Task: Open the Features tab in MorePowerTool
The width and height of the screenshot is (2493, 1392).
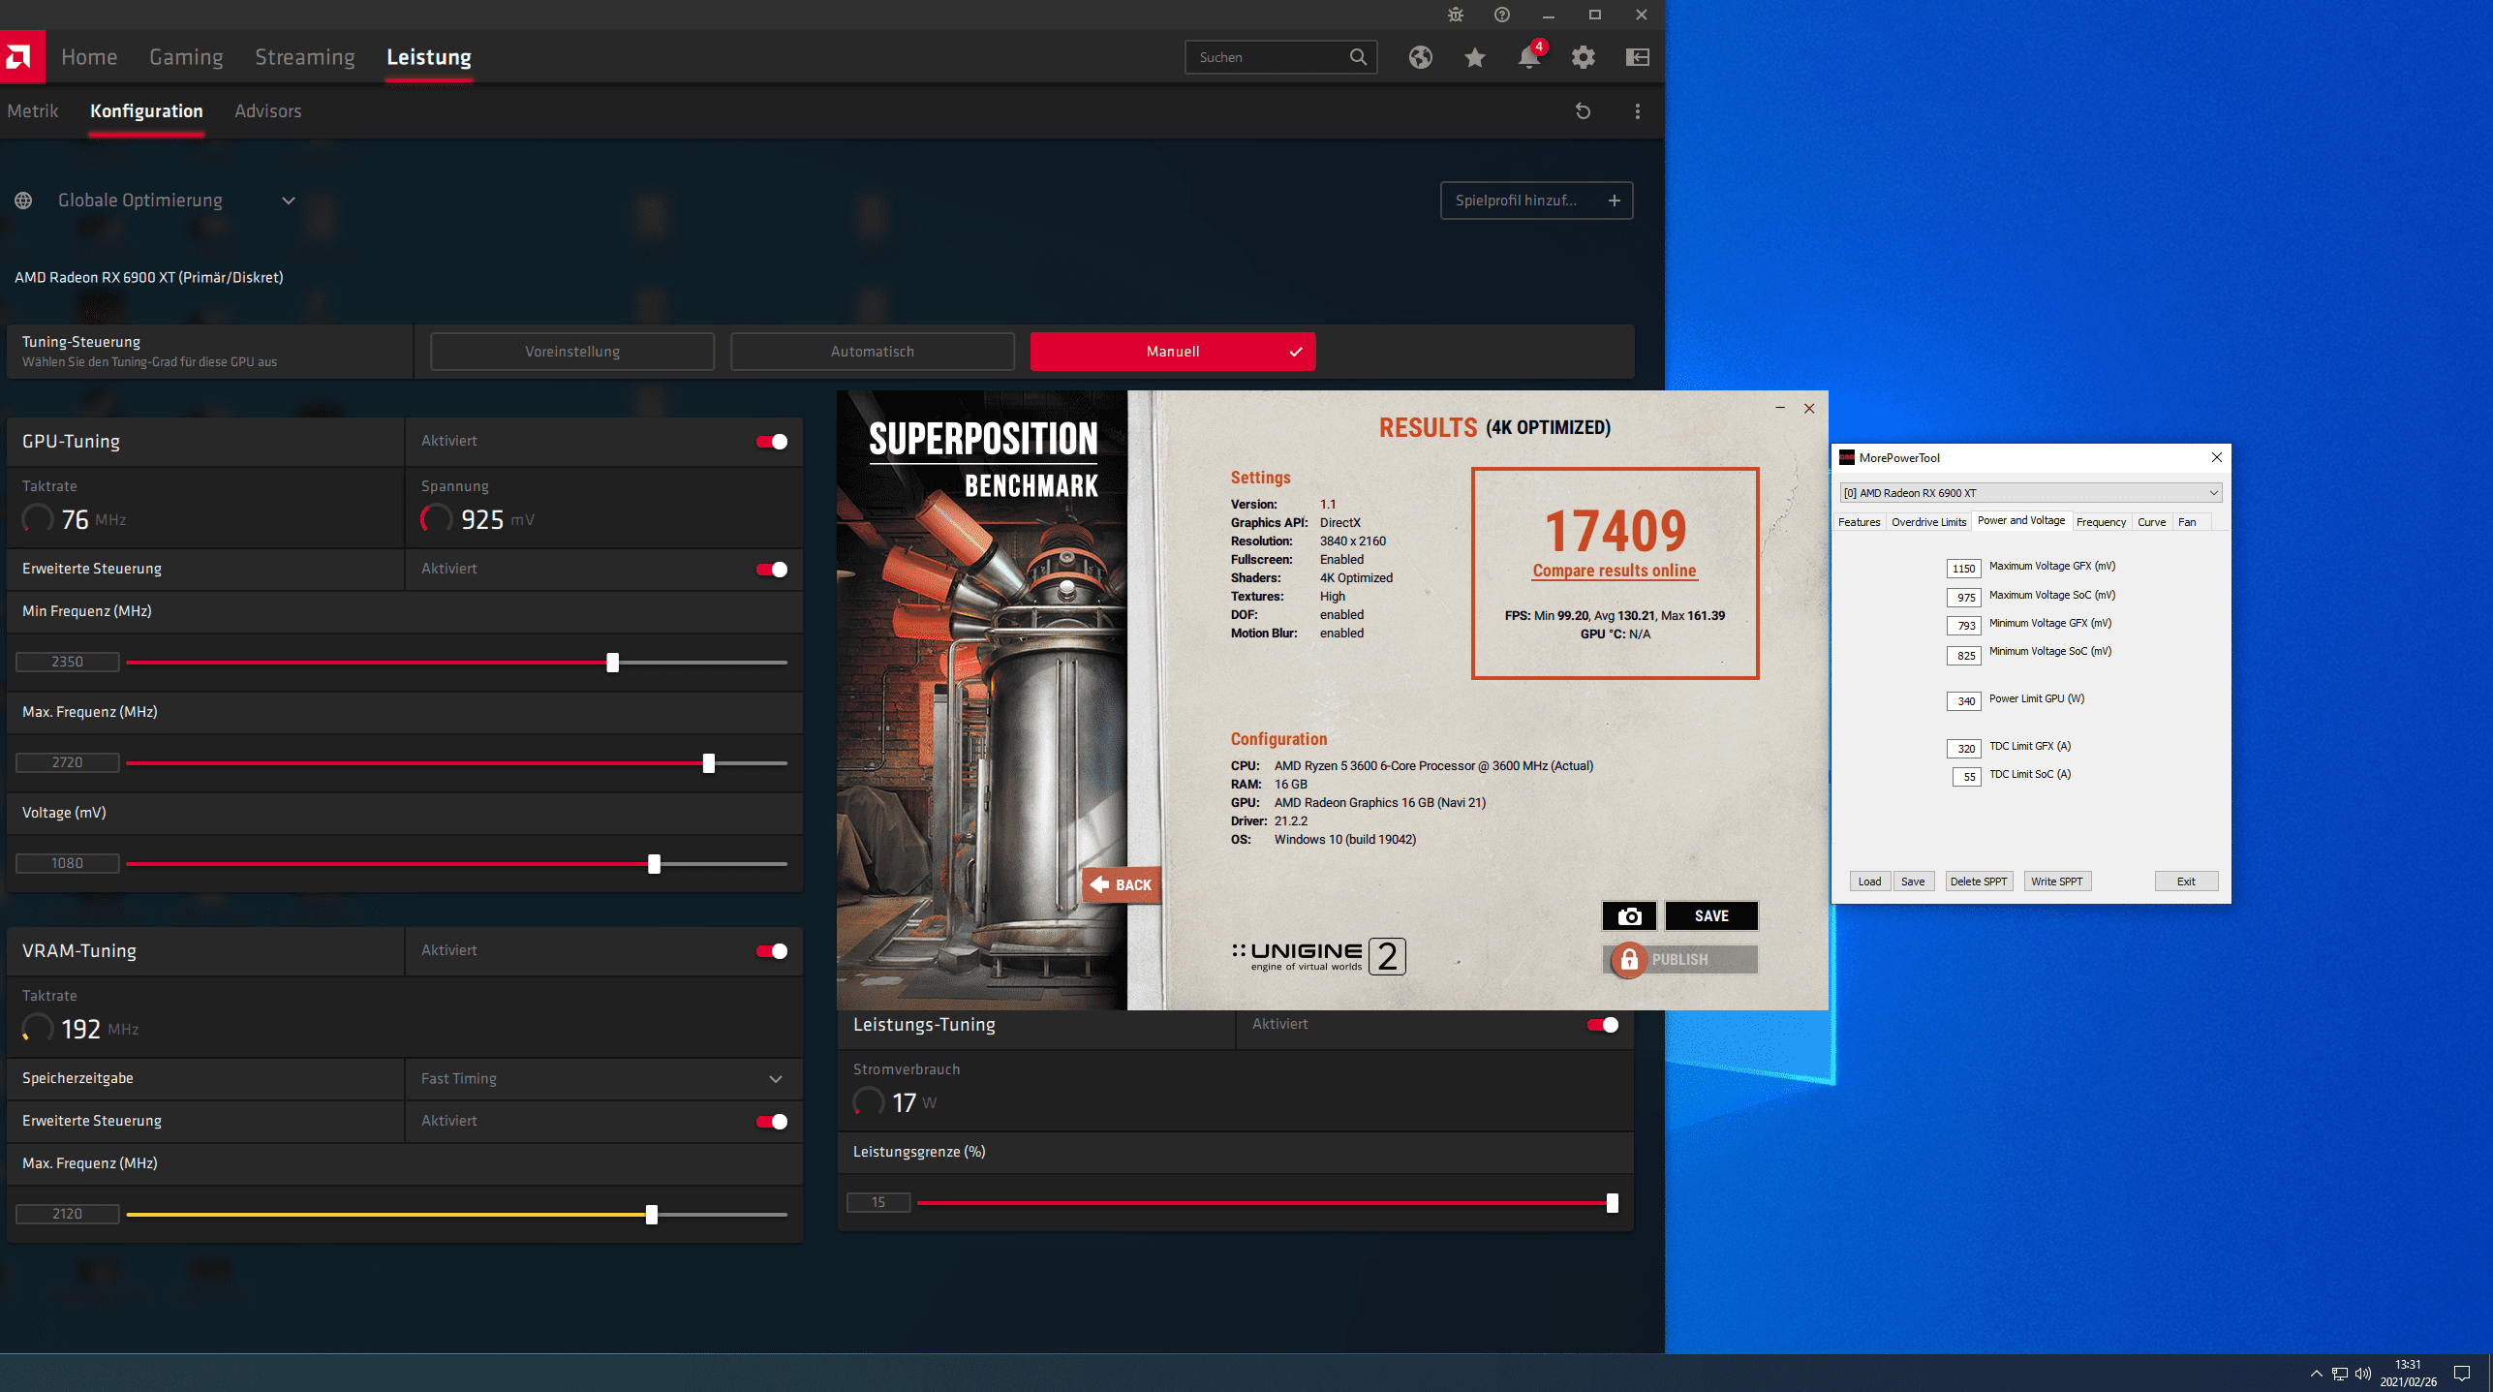Action: click(x=1859, y=522)
